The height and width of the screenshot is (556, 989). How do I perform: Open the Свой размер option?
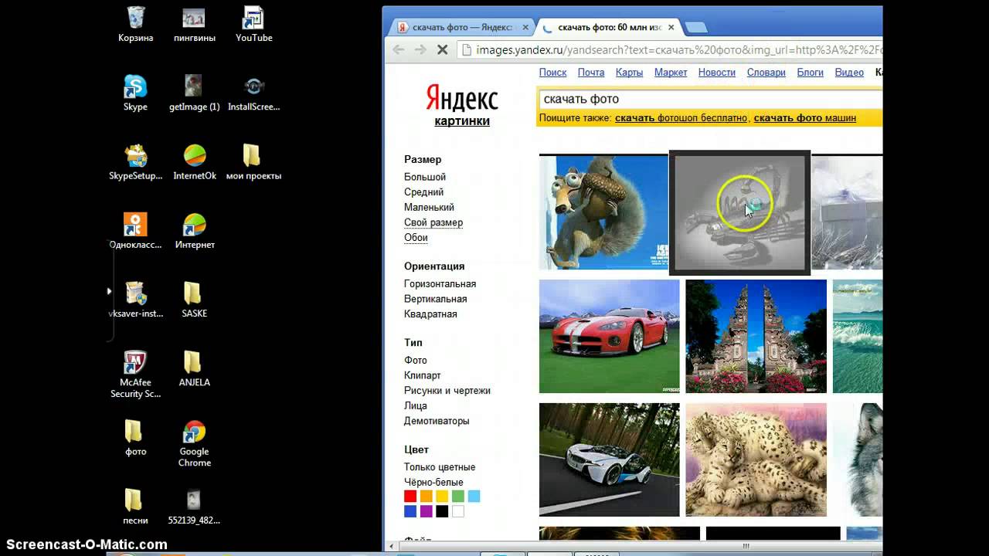point(433,222)
